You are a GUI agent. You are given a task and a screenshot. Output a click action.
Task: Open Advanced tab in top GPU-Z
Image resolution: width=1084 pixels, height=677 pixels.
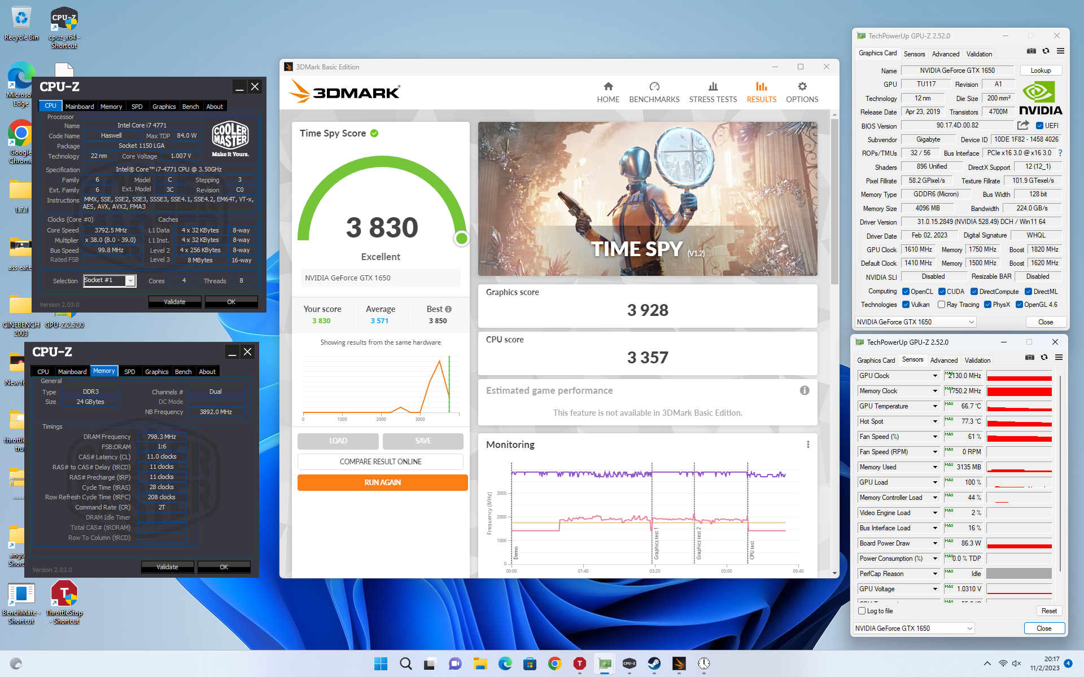coord(945,54)
